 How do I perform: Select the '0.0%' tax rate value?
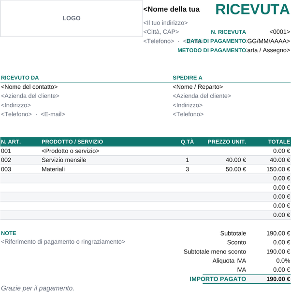point(283,261)
